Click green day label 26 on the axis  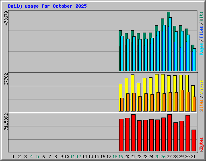tap(163, 157)
